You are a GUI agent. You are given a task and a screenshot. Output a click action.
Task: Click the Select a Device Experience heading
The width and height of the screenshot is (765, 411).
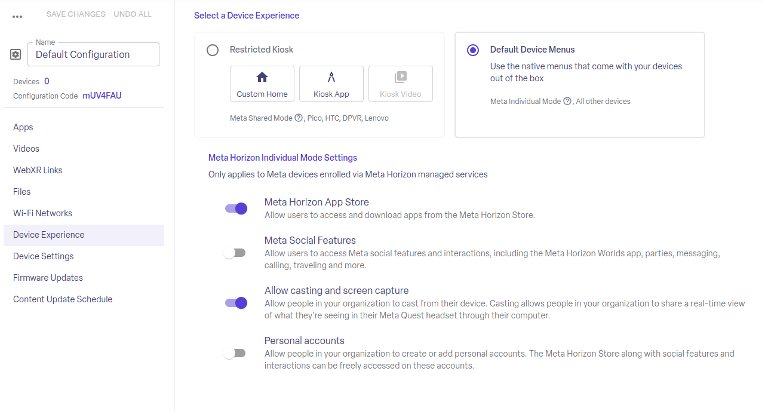coord(247,16)
